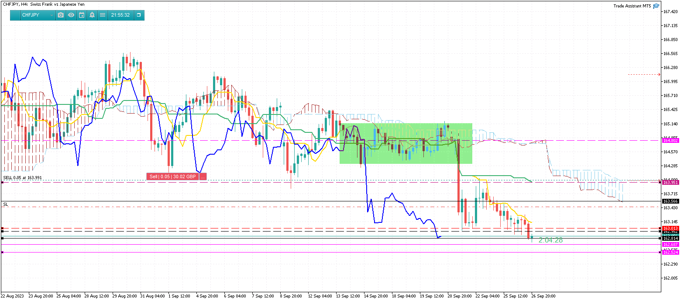Open the CHFJPY symbol dropdown
The width and height of the screenshot is (684, 301).
tap(38, 15)
